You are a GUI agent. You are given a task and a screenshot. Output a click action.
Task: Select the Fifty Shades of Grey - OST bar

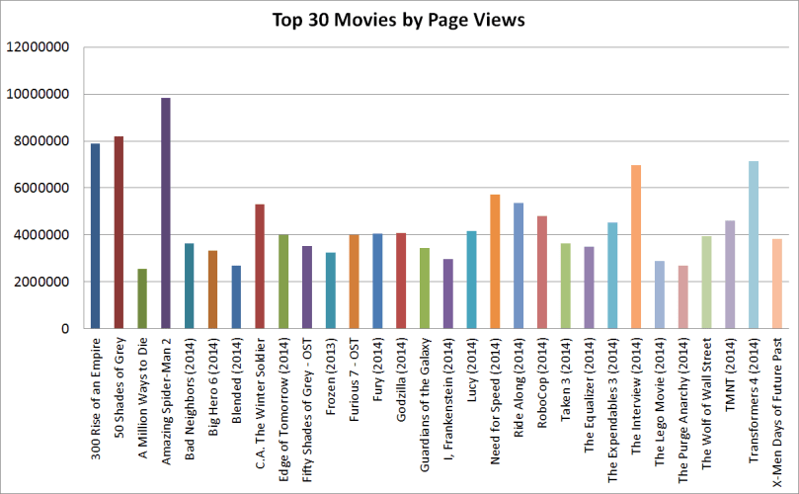(307, 288)
